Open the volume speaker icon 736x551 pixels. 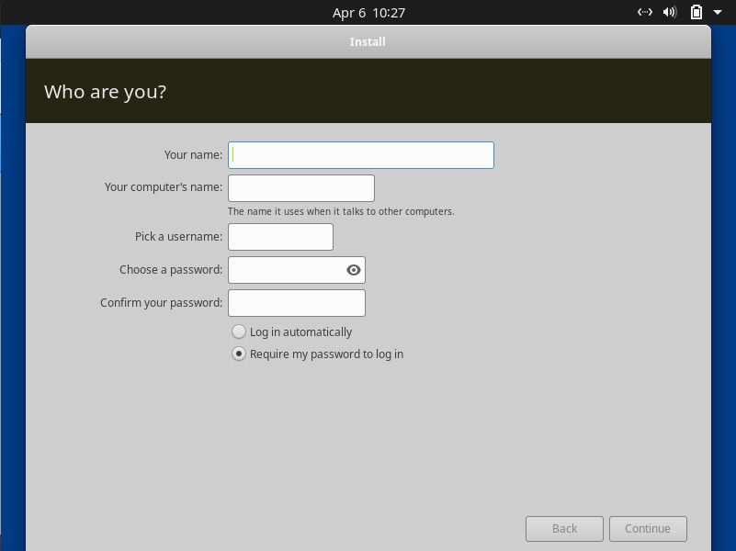pyautogui.click(x=670, y=12)
